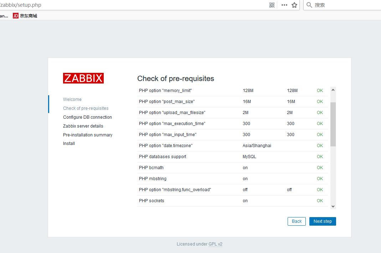Click PHP option "memory_limit" row label
This screenshot has width=381, height=253.
165,91
